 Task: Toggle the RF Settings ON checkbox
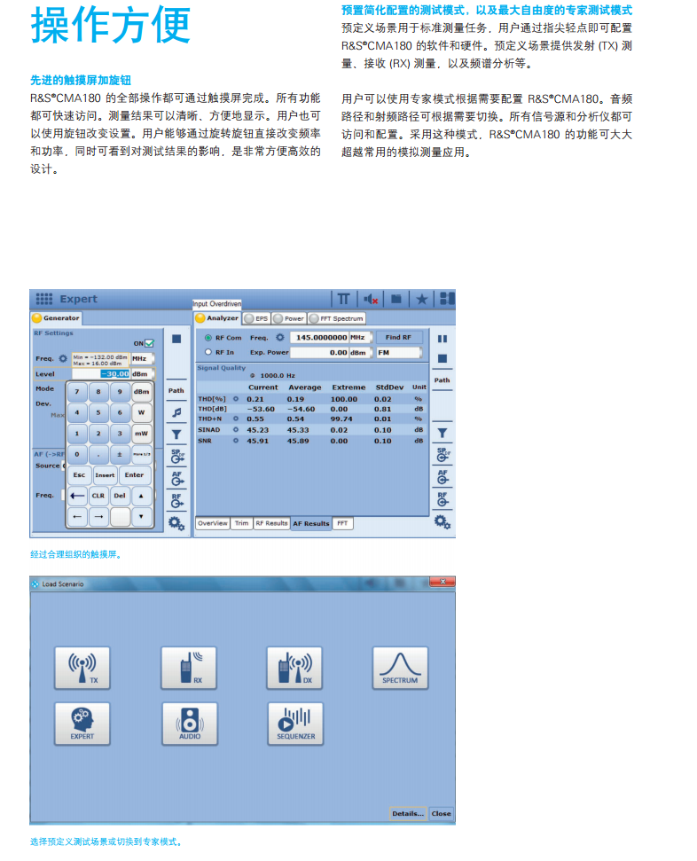(x=149, y=343)
